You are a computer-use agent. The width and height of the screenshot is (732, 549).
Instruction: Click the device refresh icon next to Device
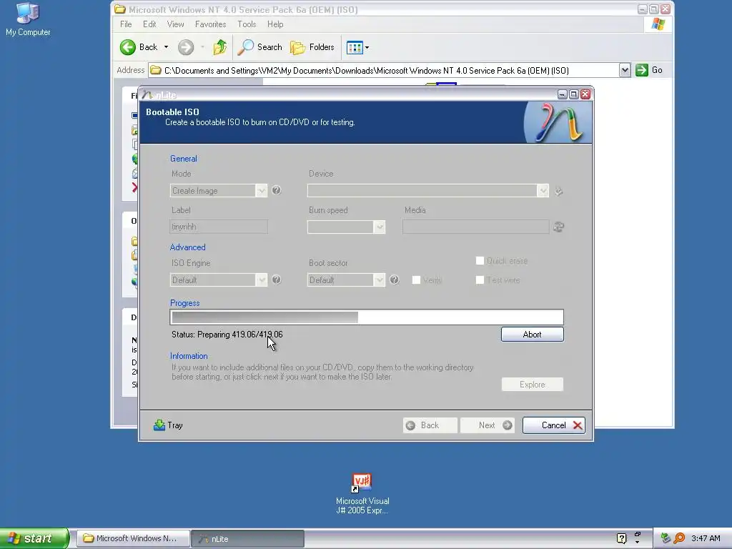[x=558, y=191]
